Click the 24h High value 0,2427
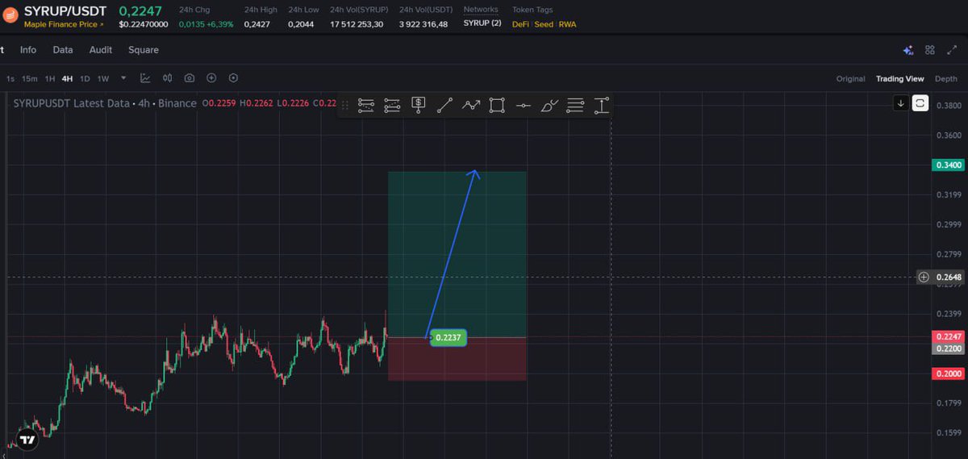Viewport: 968px width, 459px height. click(258, 24)
